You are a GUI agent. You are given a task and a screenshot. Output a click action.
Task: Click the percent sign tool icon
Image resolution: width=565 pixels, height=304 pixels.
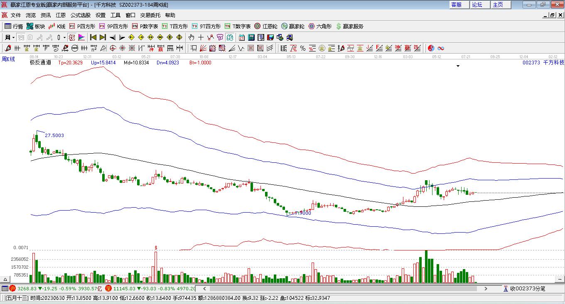click(x=303, y=48)
